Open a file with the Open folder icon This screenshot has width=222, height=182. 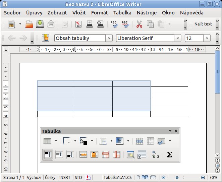pyautogui.click(x=29, y=24)
